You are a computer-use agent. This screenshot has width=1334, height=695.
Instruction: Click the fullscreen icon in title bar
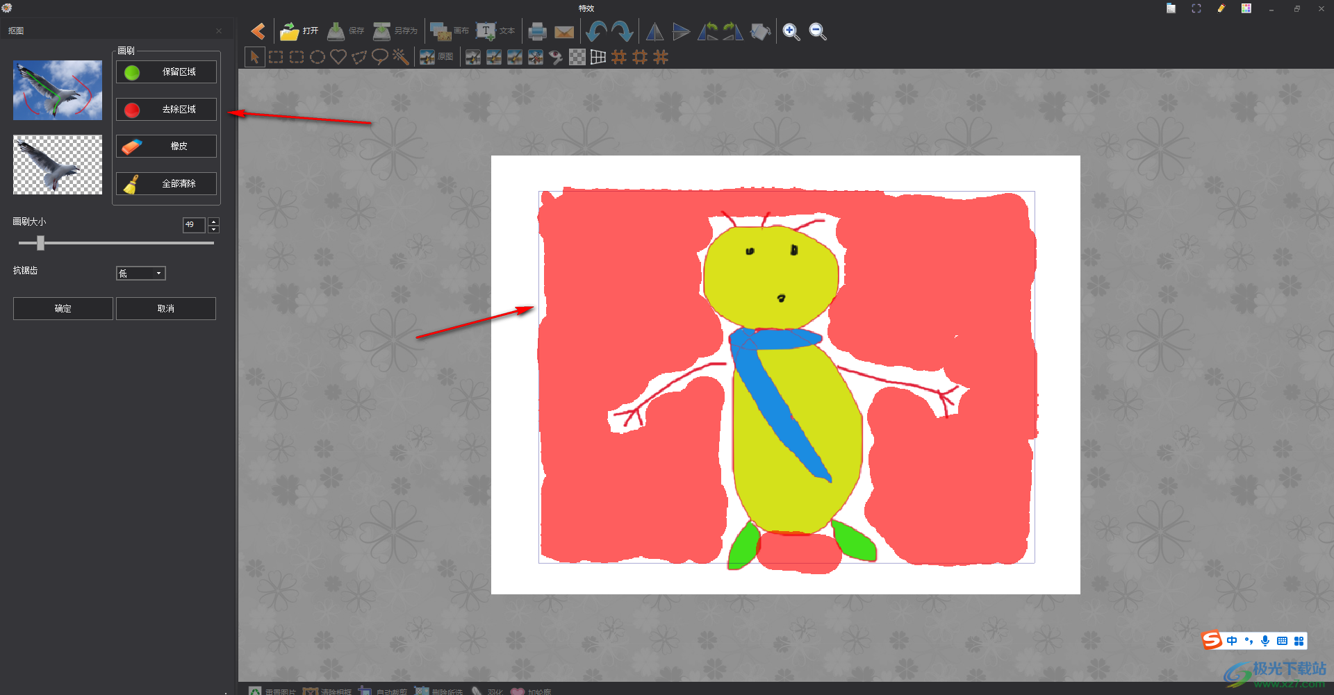click(1196, 8)
